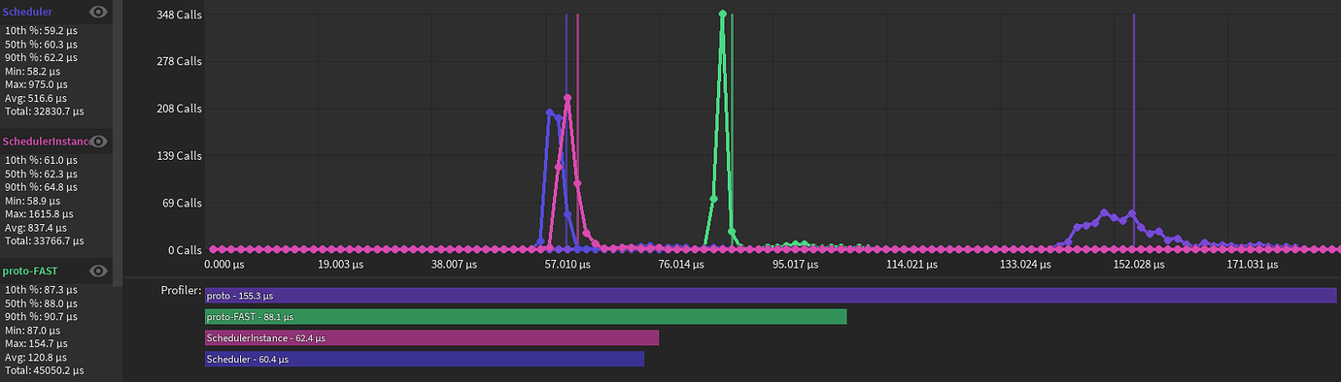Toggle visibility of Scheduler series
The height and width of the screenshot is (382, 1341).
tap(98, 12)
